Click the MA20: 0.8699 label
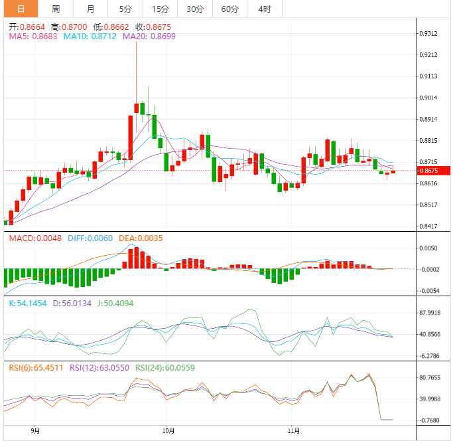The image size is (453, 447). [149, 37]
